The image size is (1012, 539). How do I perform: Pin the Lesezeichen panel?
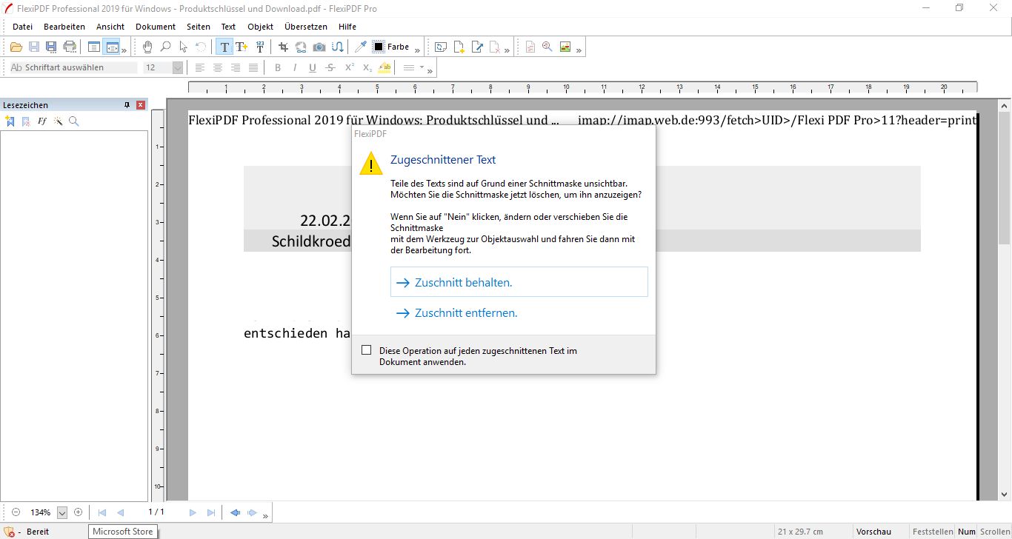pyautogui.click(x=127, y=105)
